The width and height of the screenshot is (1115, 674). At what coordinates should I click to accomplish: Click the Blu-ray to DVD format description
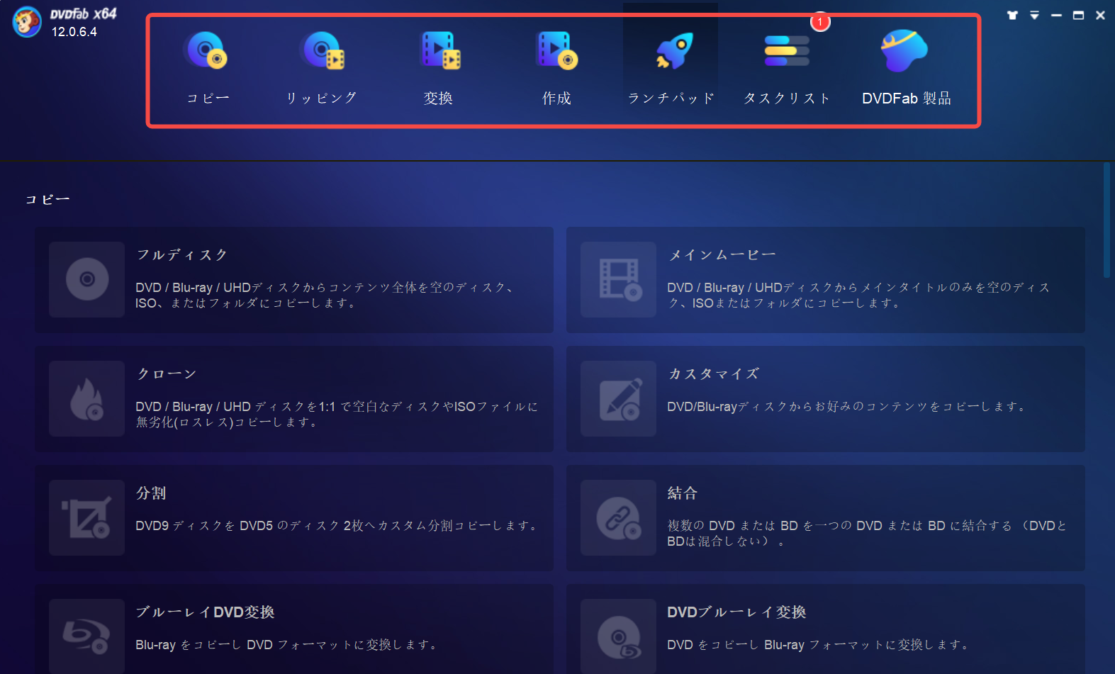(x=286, y=644)
